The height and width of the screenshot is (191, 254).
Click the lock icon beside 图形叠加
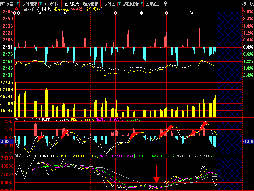tap(165, 4)
